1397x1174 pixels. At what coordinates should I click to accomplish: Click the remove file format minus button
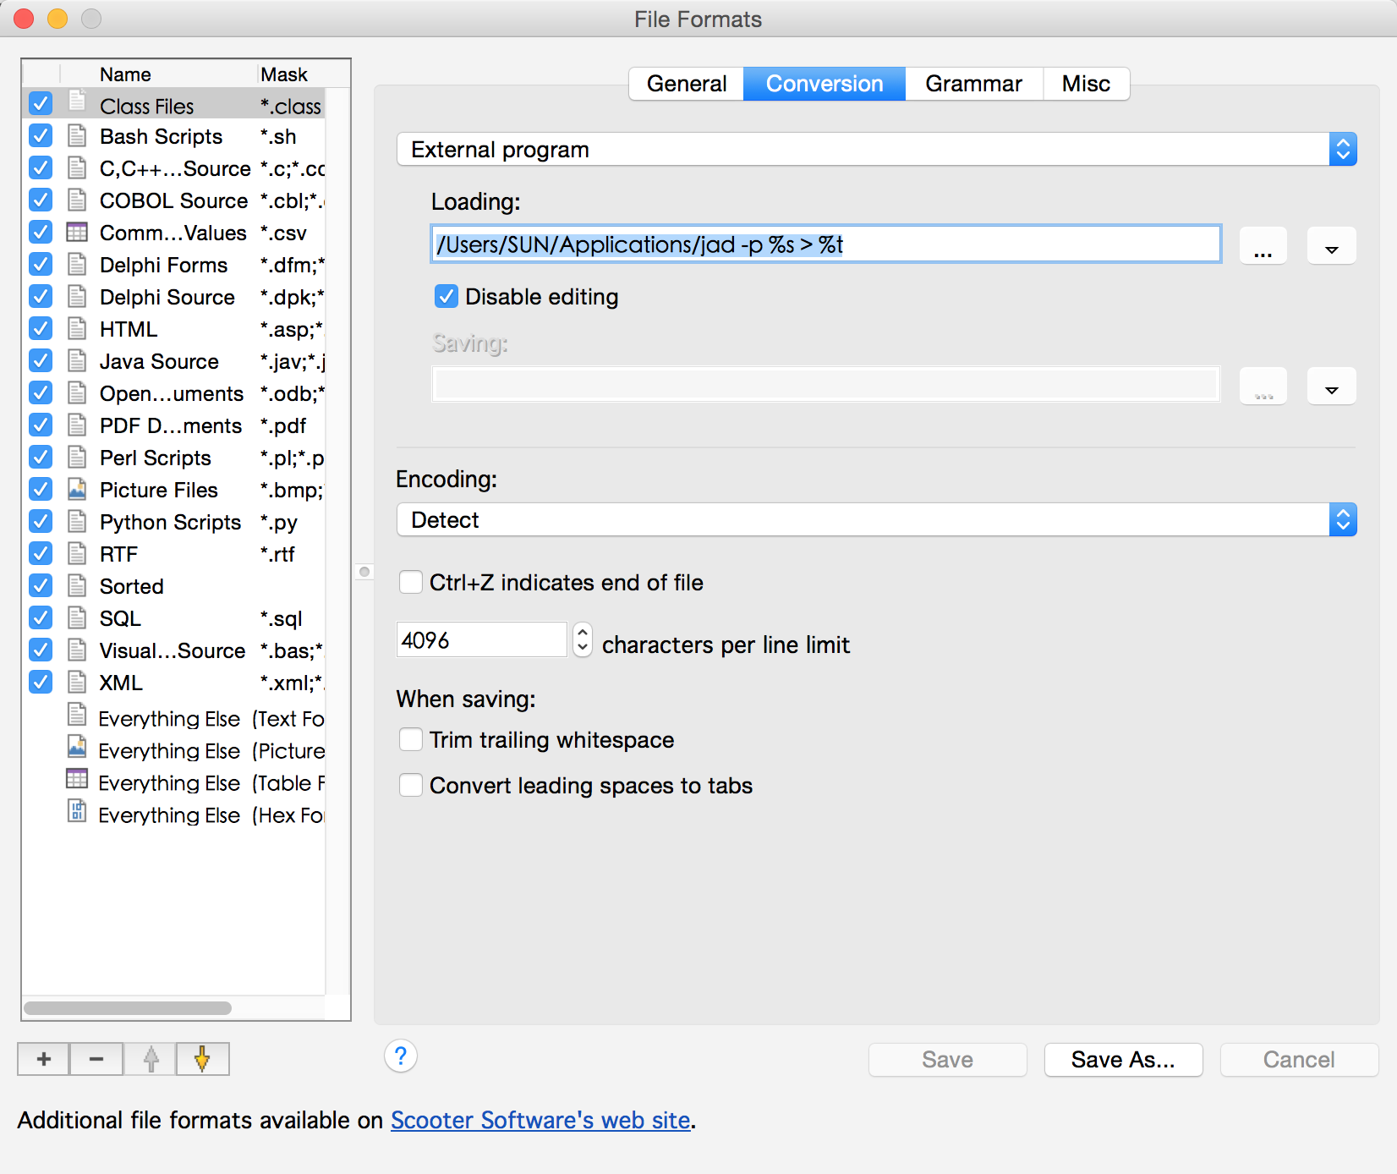pyautogui.click(x=96, y=1059)
